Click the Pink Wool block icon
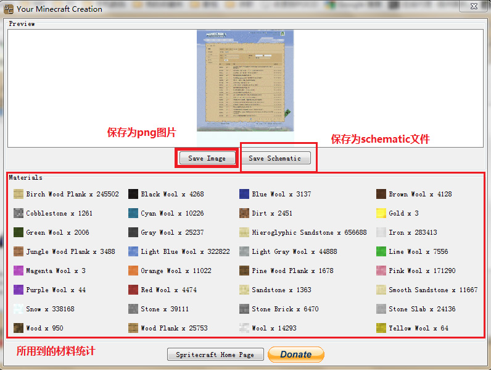 (x=381, y=271)
